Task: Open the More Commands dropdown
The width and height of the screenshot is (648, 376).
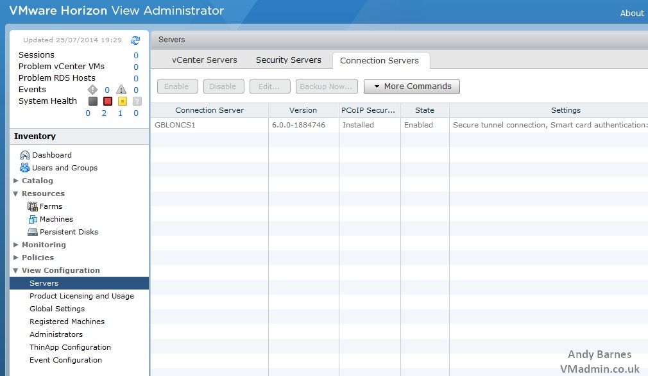Action: pyautogui.click(x=412, y=86)
